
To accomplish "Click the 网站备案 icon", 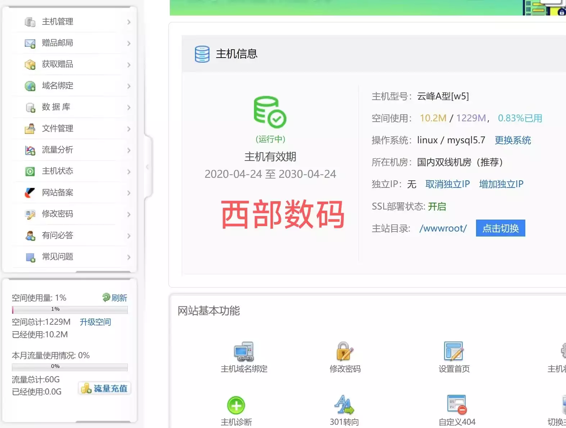I will tap(30, 193).
